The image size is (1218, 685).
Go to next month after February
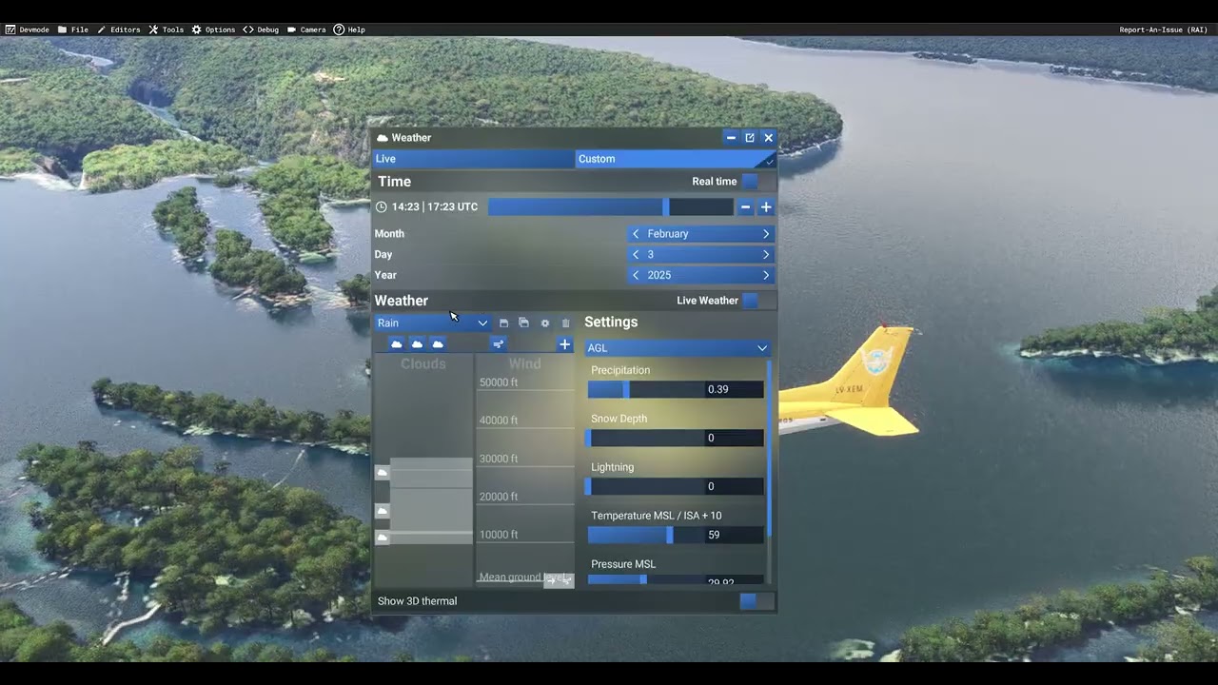[x=766, y=234]
